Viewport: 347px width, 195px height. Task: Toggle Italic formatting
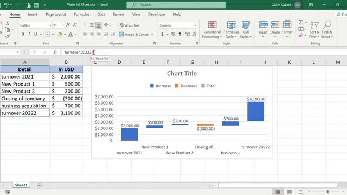point(29,34)
